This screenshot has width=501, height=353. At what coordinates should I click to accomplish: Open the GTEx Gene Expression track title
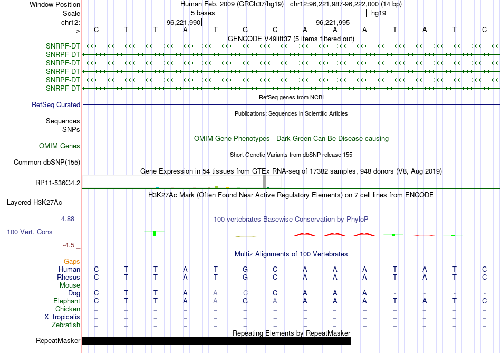[x=291, y=171]
